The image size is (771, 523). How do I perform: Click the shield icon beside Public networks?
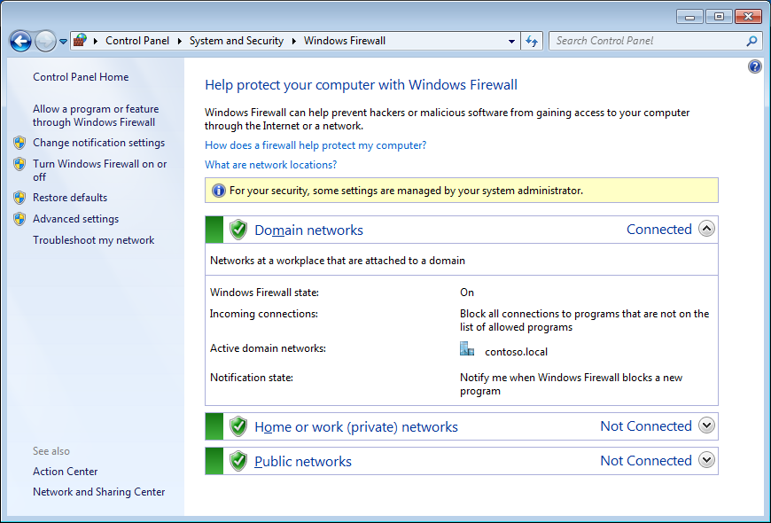click(238, 461)
